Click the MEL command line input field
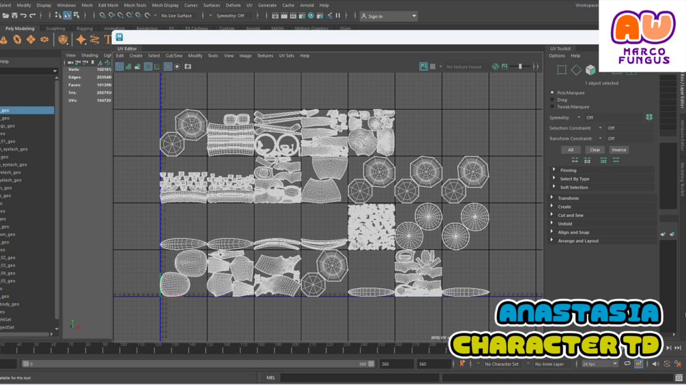Viewport: 686px width, 385px height. click(360, 378)
